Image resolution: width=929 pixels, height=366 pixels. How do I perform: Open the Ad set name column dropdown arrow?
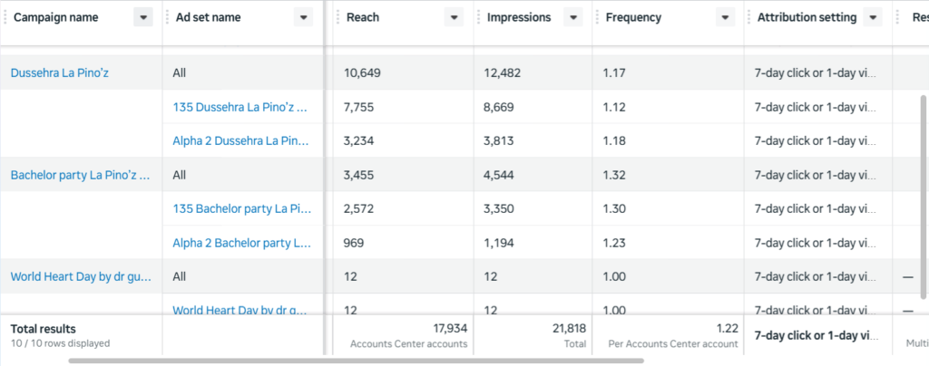[x=304, y=17]
